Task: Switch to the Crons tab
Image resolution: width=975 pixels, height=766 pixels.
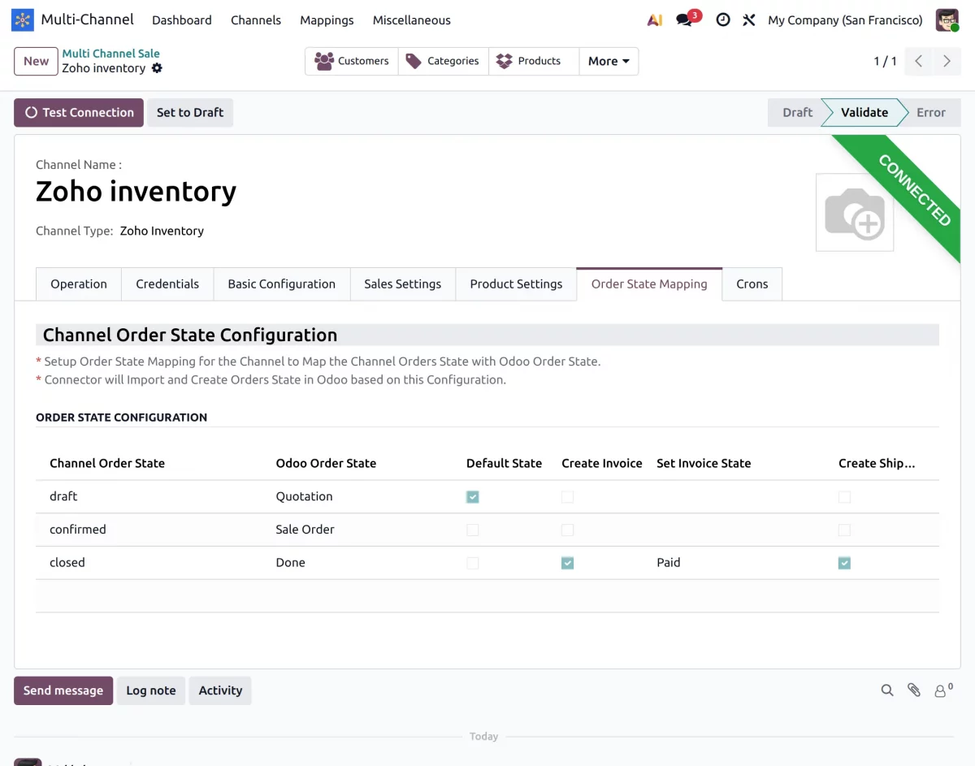Action: pos(752,284)
